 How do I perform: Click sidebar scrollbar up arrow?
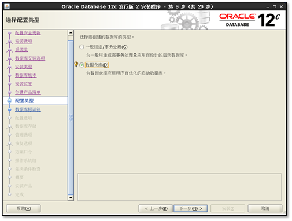click(x=71, y=32)
